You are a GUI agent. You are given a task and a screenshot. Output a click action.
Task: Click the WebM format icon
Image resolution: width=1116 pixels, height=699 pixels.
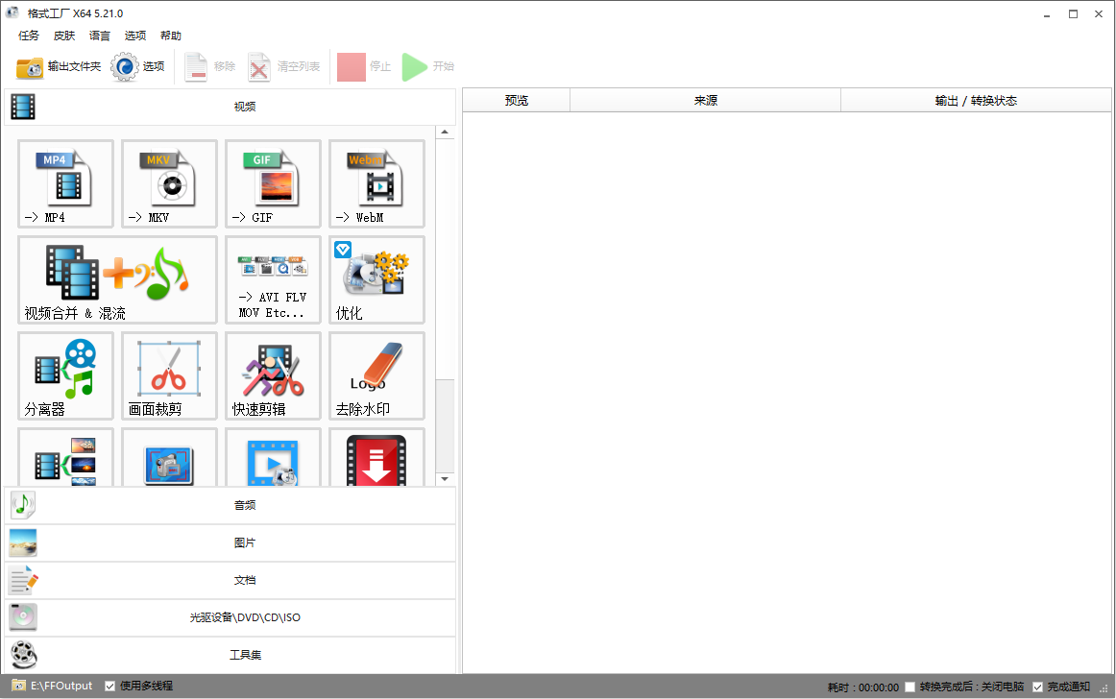coord(376,183)
